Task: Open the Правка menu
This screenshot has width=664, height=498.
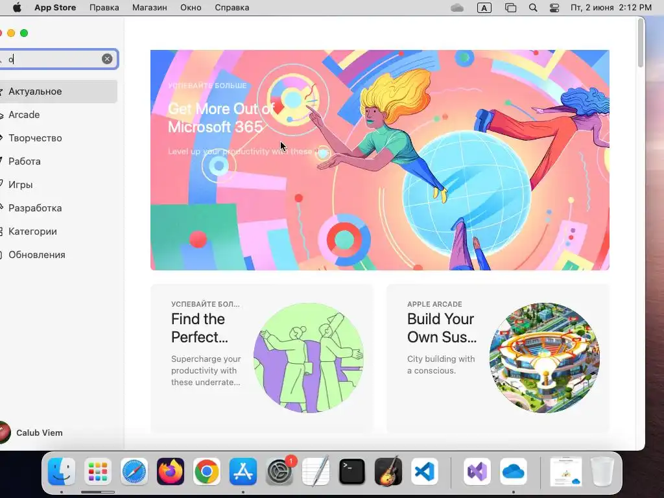Action: [104, 8]
